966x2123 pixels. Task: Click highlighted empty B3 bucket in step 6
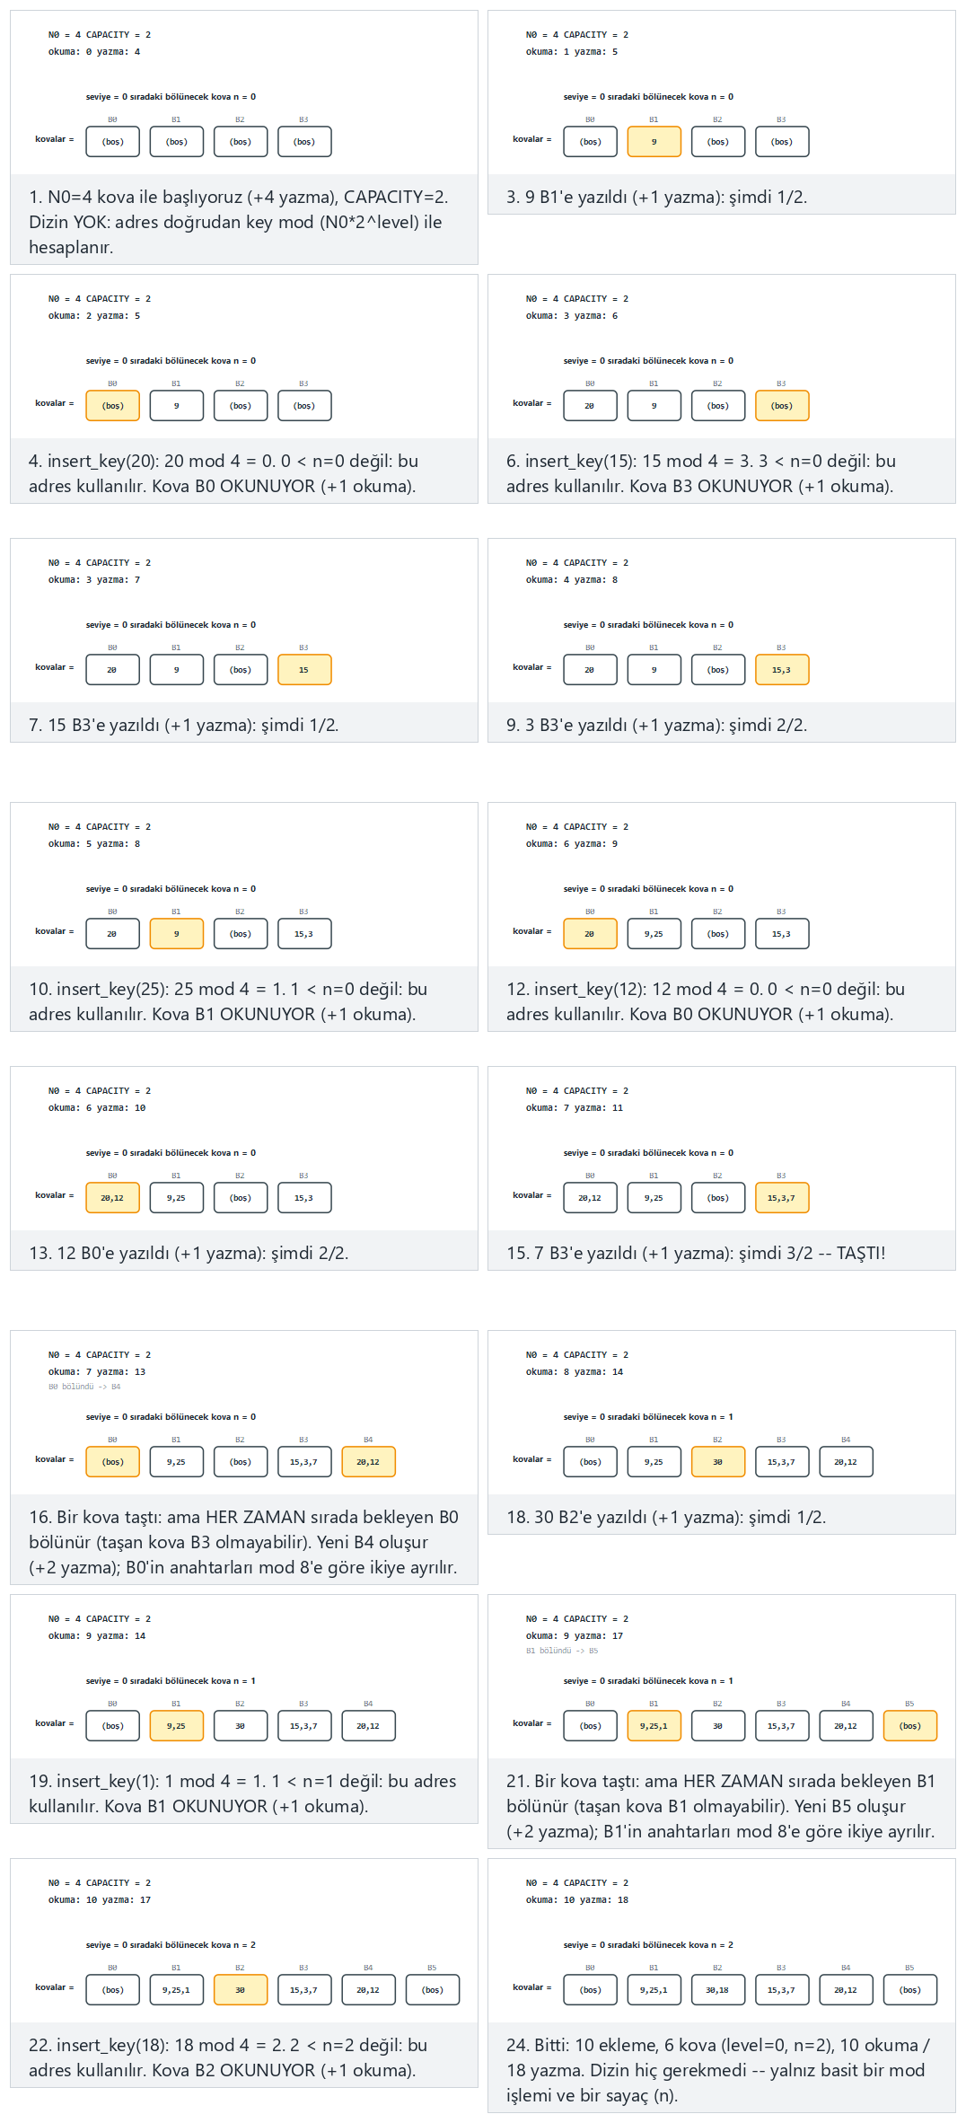pyautogui.click(x=782, y=406)
